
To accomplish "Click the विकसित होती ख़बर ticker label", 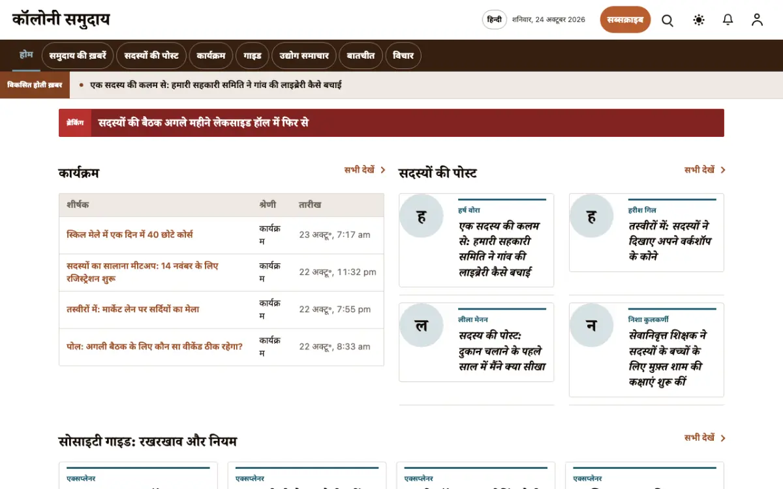I will pos(35,85).
